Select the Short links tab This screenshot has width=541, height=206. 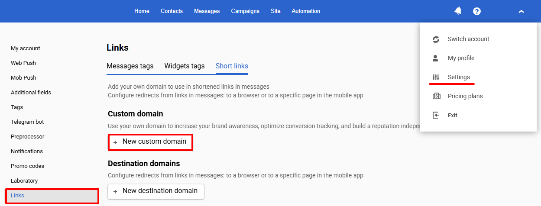tap(232, 66)
